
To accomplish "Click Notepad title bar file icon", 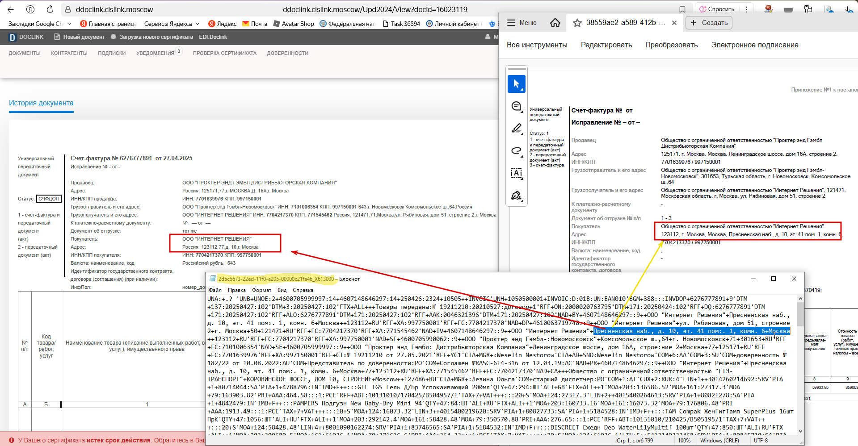I will click(213, 279).
